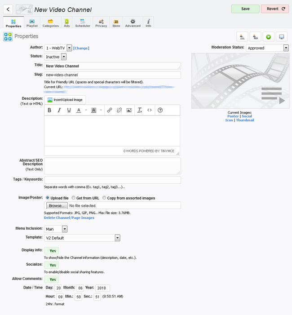Apply italic formatting in description editor
This screenshot has width=292, height=315.
[x=59, y=110]
